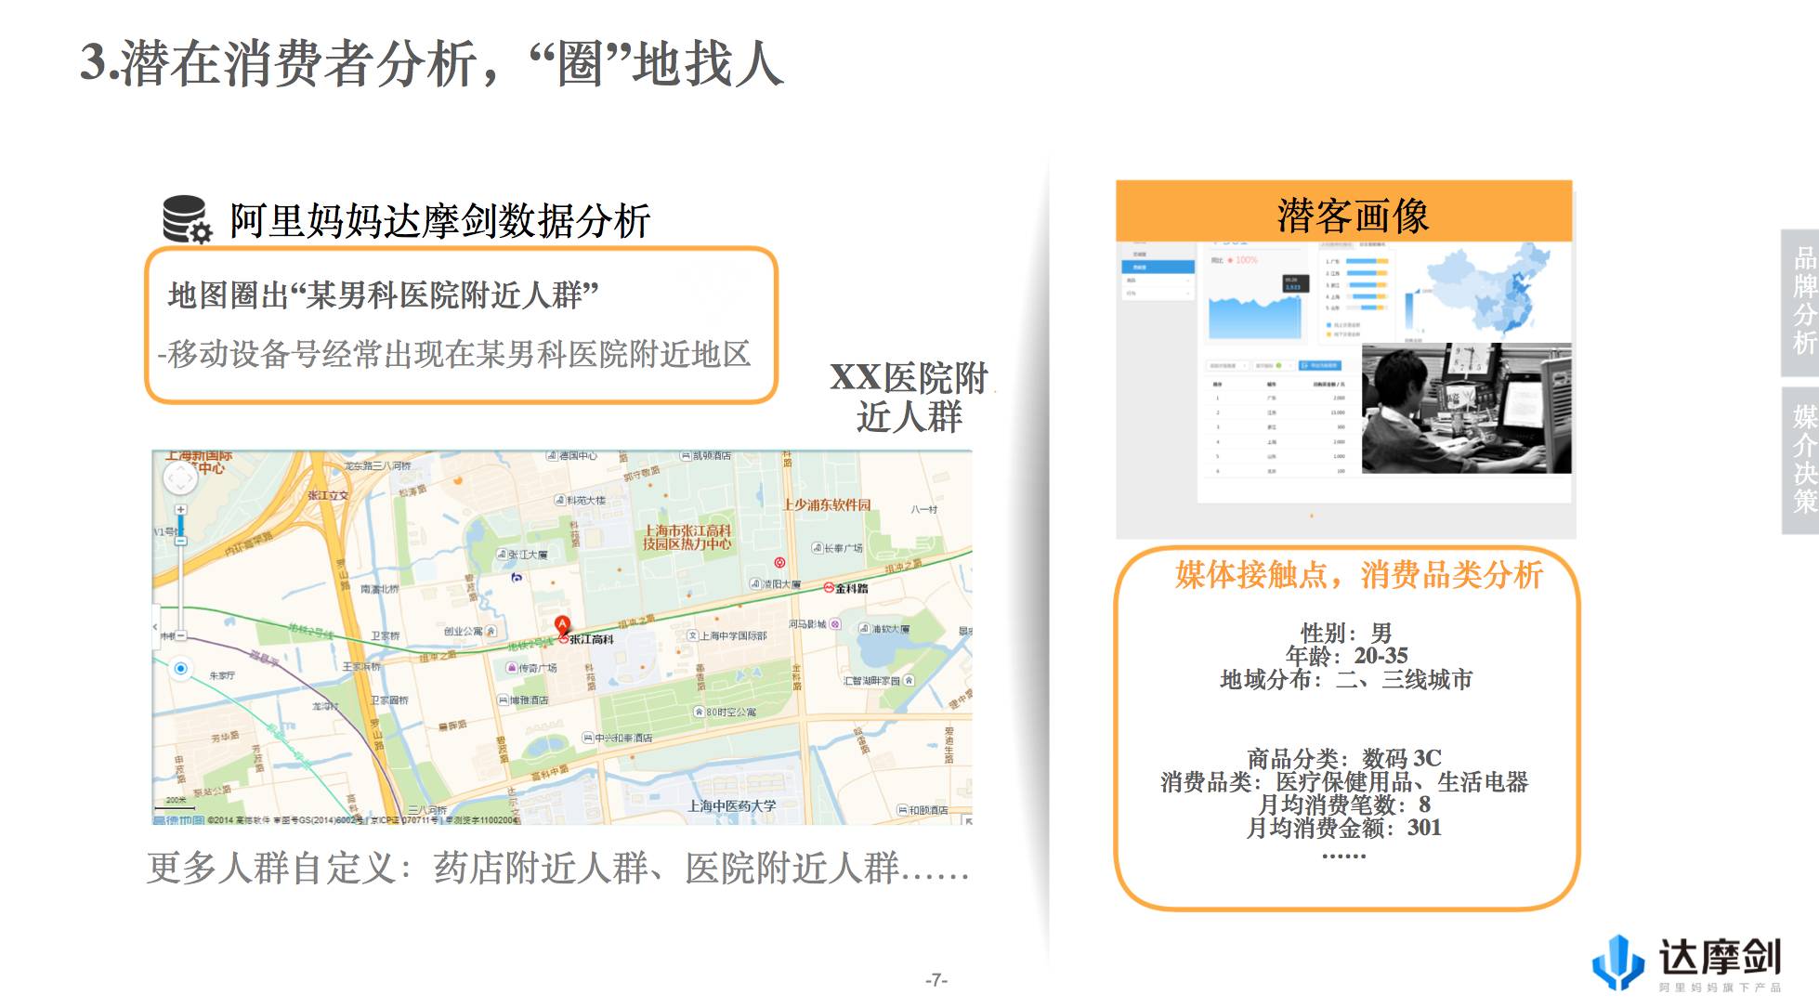Viewport: 1819px width, 1007px height.
Task: Click the text 月均消费金额：301
Action: (1343, 828)
